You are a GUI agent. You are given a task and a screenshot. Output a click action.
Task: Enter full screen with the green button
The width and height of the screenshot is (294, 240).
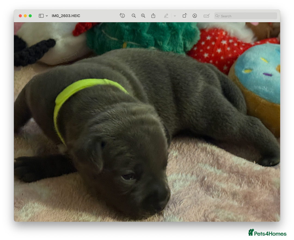pyautogui.click(x=30, y=16)
